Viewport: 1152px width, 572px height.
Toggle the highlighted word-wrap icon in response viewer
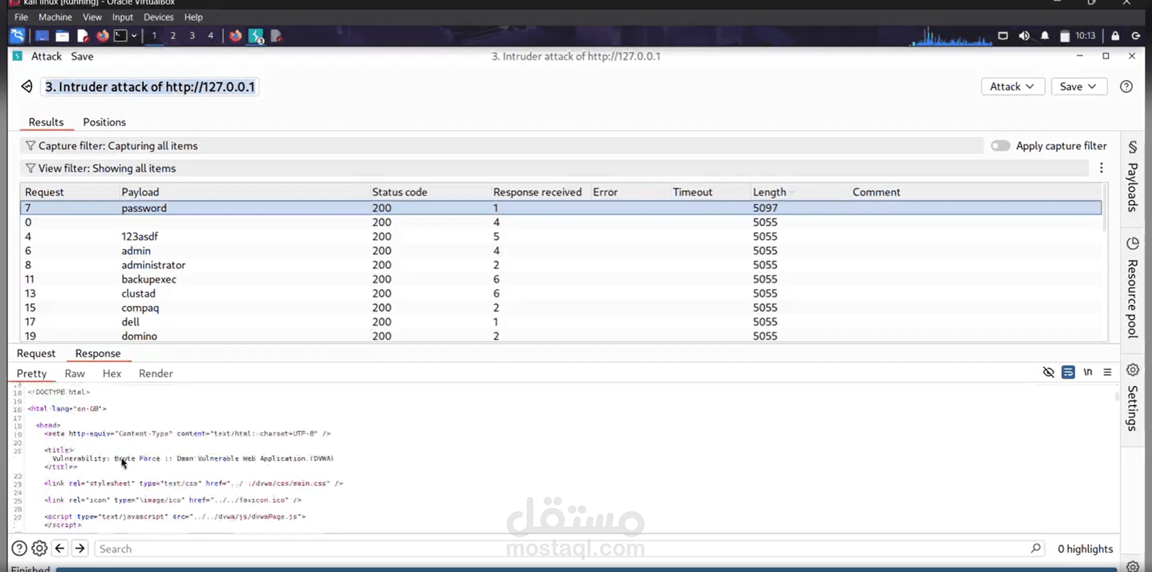(1068, 372)
